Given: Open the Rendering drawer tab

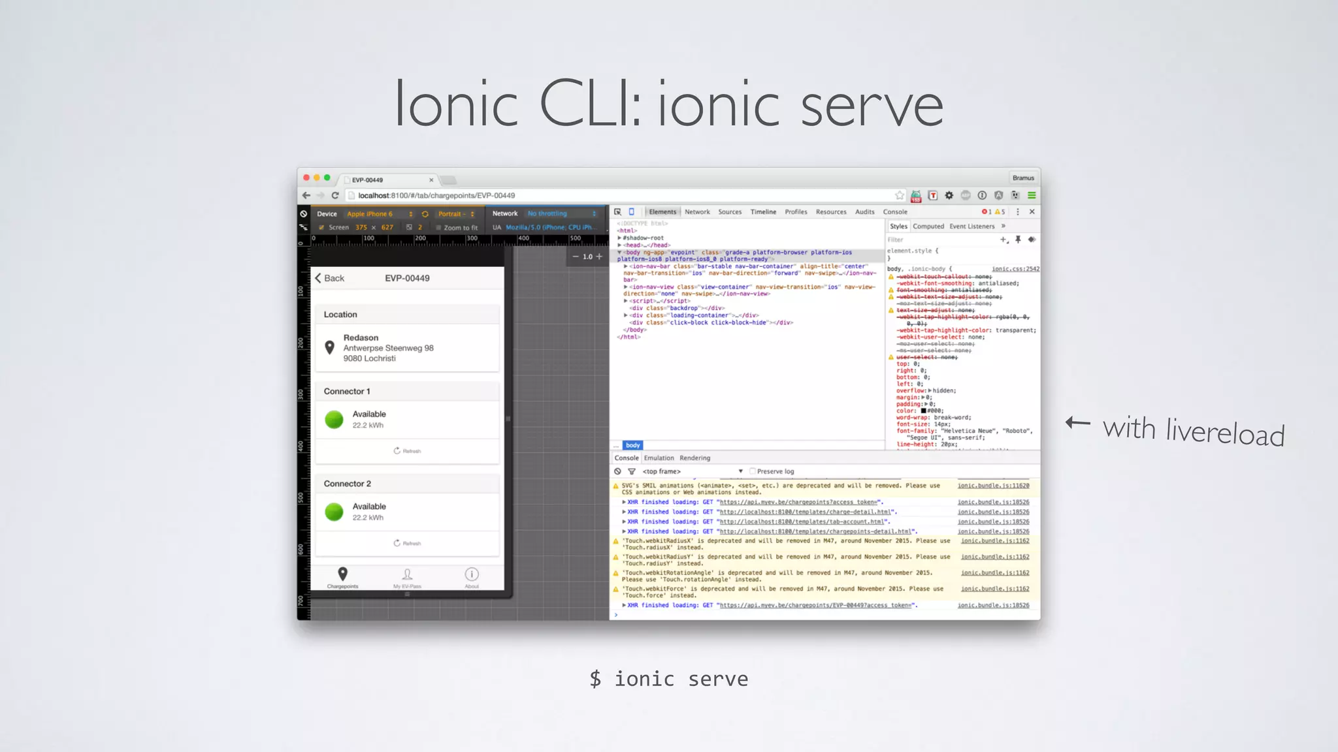Looking at the screenshot, I should pos(694,458).
